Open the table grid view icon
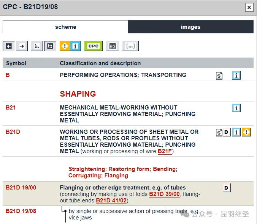 click(112, 46)
